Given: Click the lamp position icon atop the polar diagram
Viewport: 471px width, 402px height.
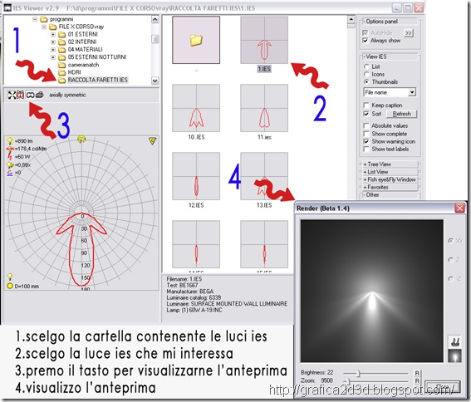Looking at the screenshot, I should [x=81, y=140].
